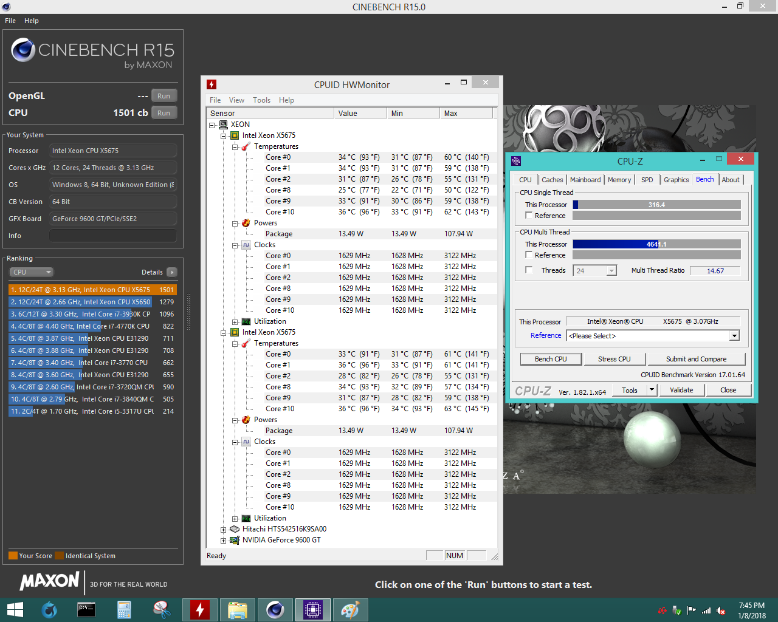Click the orange Your Score legend swatch
778x622 pixels.
(13, 556)
